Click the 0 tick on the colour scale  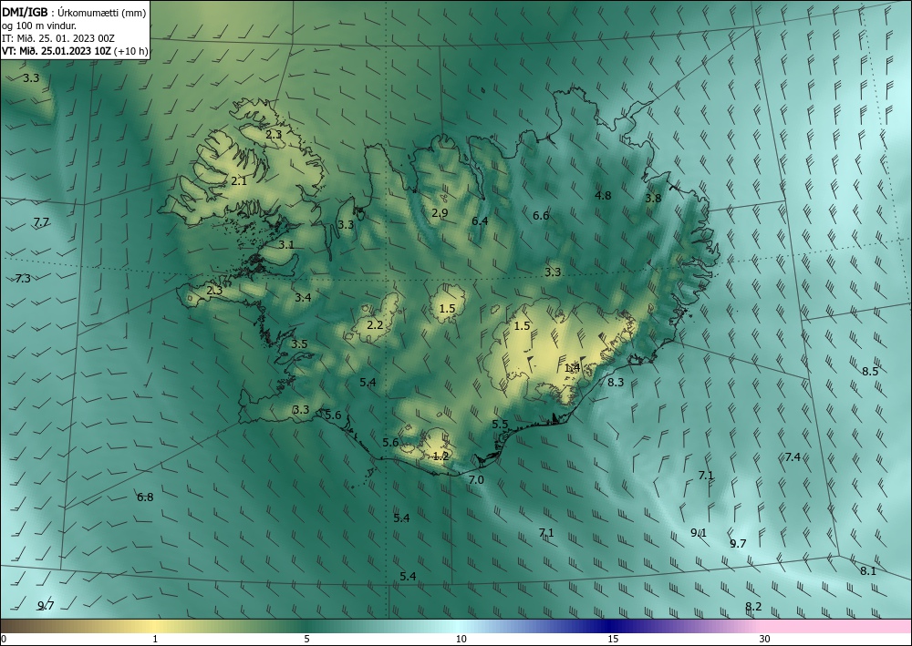(x=4, y=640)
